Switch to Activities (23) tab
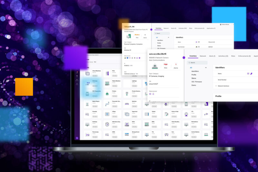The width and height of the screenshot is (258, 172). 223,56
